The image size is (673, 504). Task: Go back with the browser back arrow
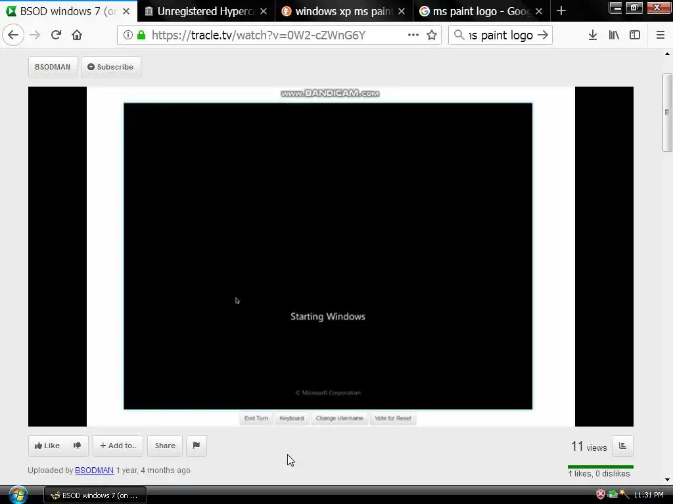(13, 35)
